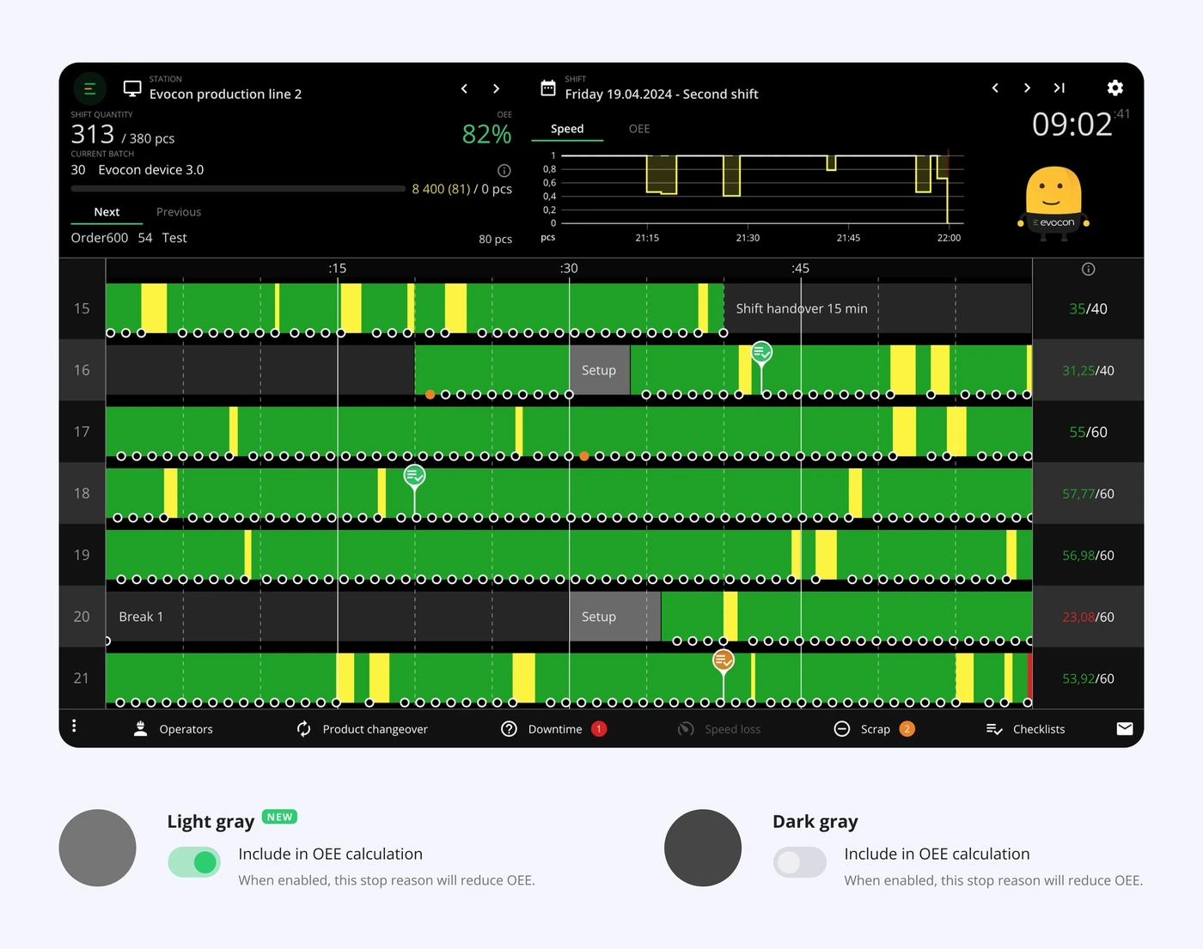Click the info icon below OEE

click(504, 170)
